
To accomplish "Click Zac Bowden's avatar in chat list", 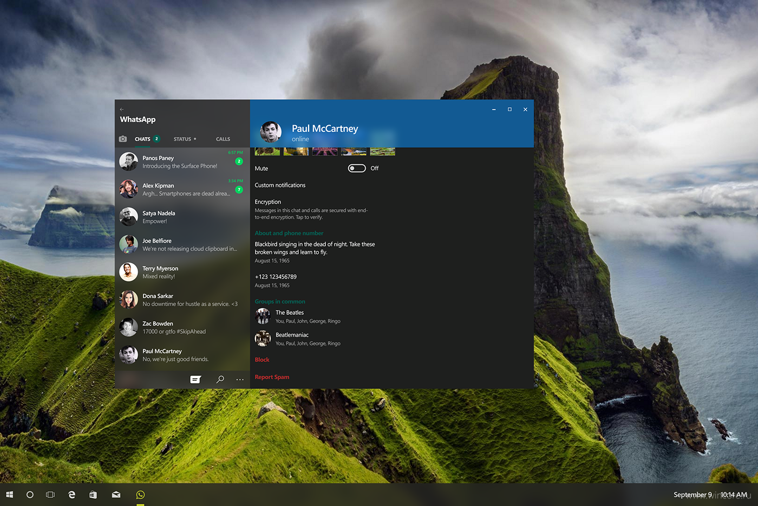I will [128, 327].
